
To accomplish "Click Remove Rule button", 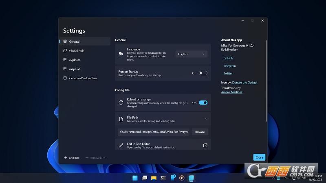I will pos(95,158).
